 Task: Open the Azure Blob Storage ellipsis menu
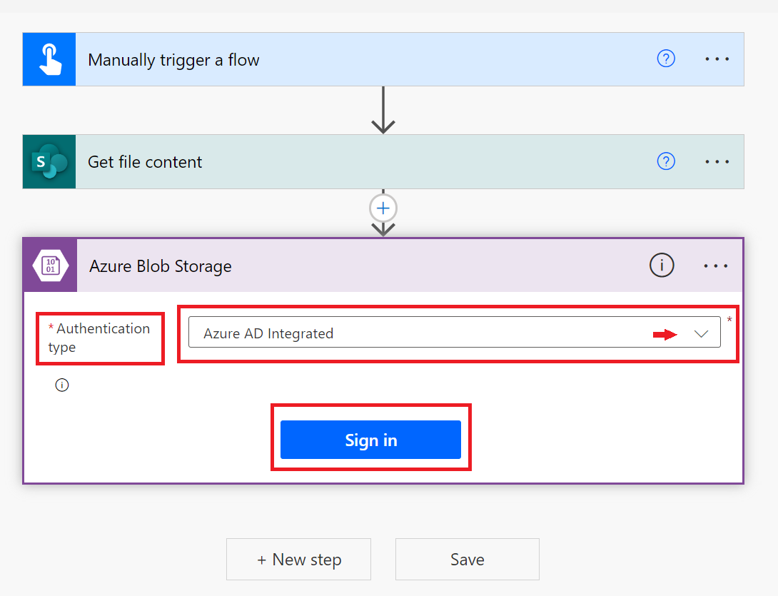(x=715, y=265)
